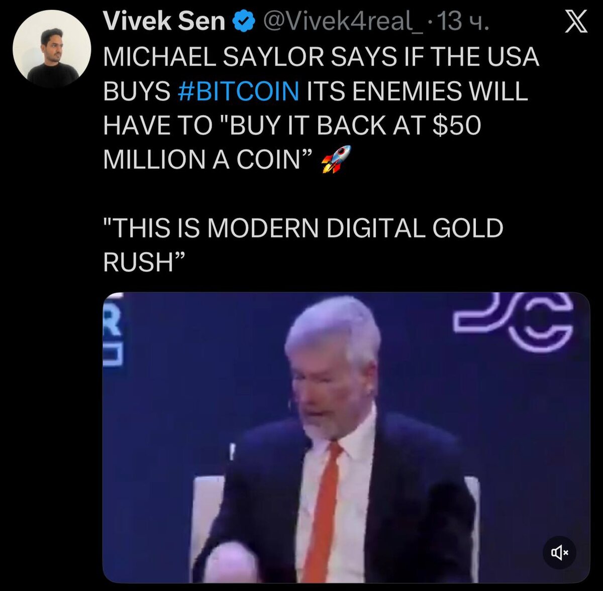
Task: Open Vivek Sen's profile avatar
Action: tap(52, 50)
